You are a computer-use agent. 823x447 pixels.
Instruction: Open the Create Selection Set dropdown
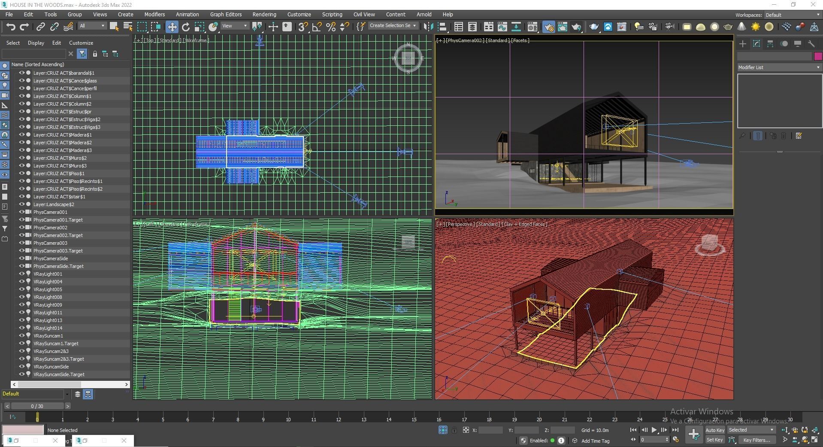point(393,26)
